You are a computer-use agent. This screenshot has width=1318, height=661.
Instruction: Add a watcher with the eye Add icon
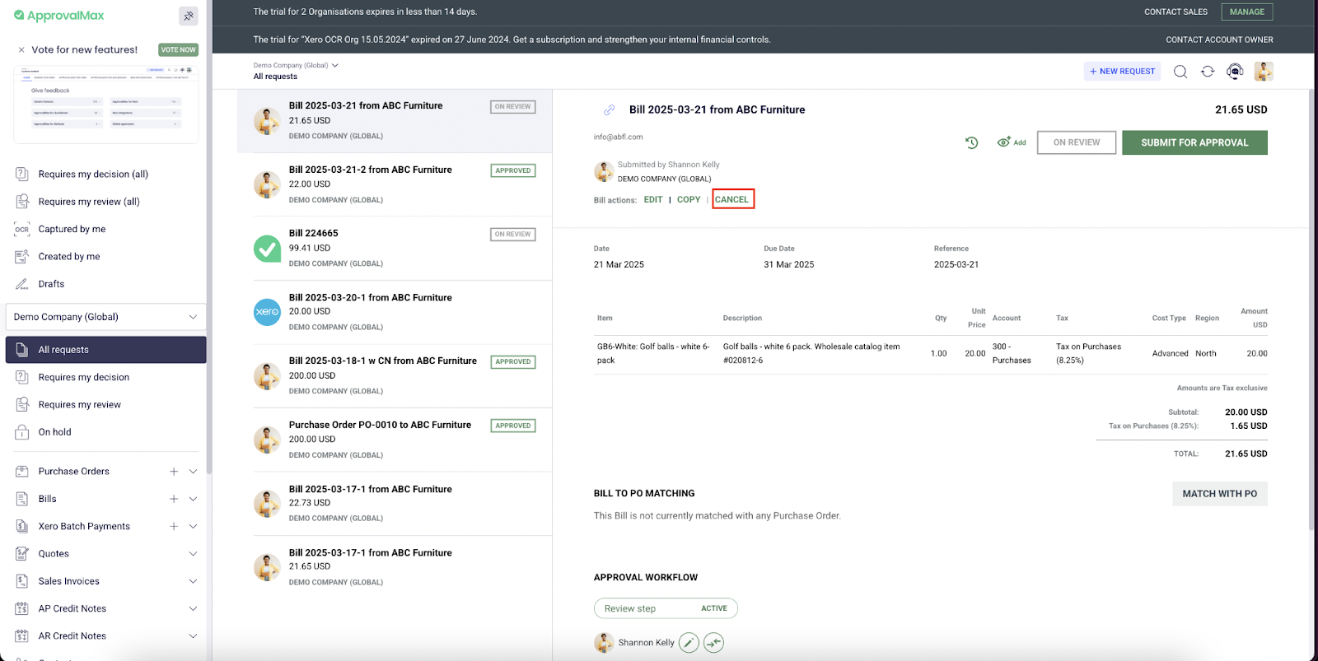[1012, 142]
